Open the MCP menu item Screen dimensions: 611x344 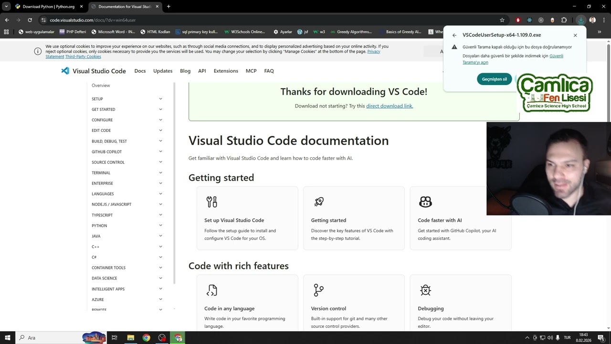pos(251,71)
